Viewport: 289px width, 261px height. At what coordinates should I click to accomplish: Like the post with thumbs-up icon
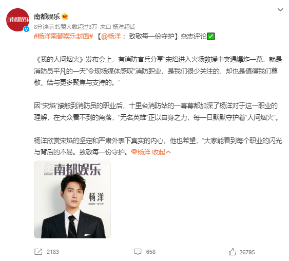pyautogui.click(x=232, y=252)
